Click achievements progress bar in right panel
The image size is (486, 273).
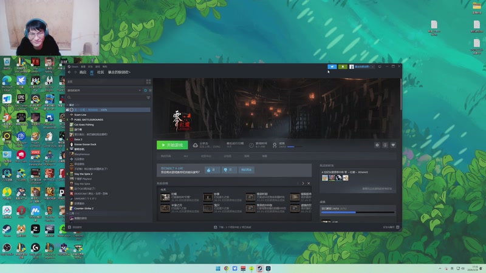tap(358, 212)
